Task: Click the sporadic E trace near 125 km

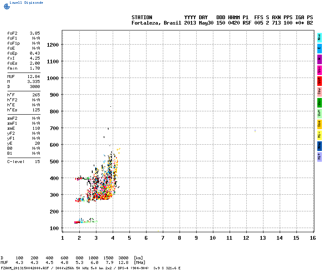Action: (86, 221)
